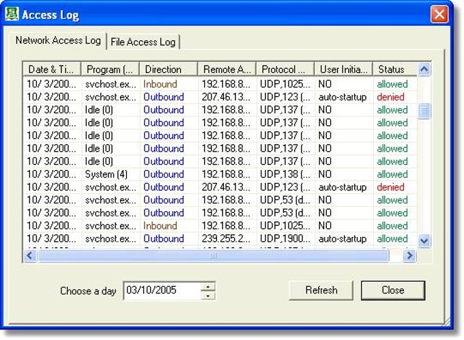
Task: Click the vertical scrollbar thumb
Action: point(424,111)
